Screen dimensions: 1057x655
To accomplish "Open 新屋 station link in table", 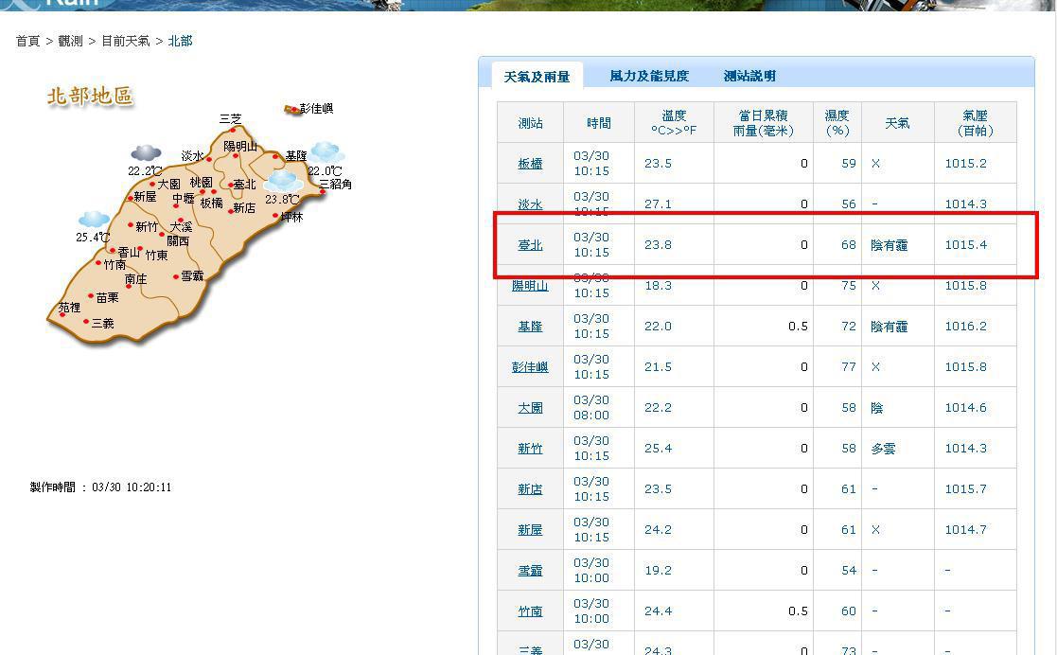I will click(x=530, y=529).
